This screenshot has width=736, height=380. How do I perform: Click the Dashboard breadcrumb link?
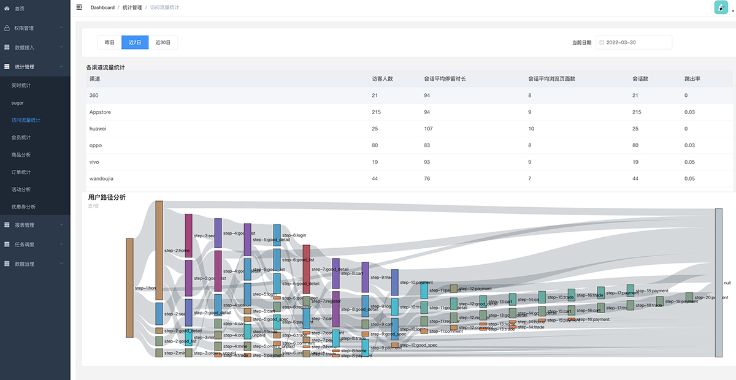click(102, 7)
